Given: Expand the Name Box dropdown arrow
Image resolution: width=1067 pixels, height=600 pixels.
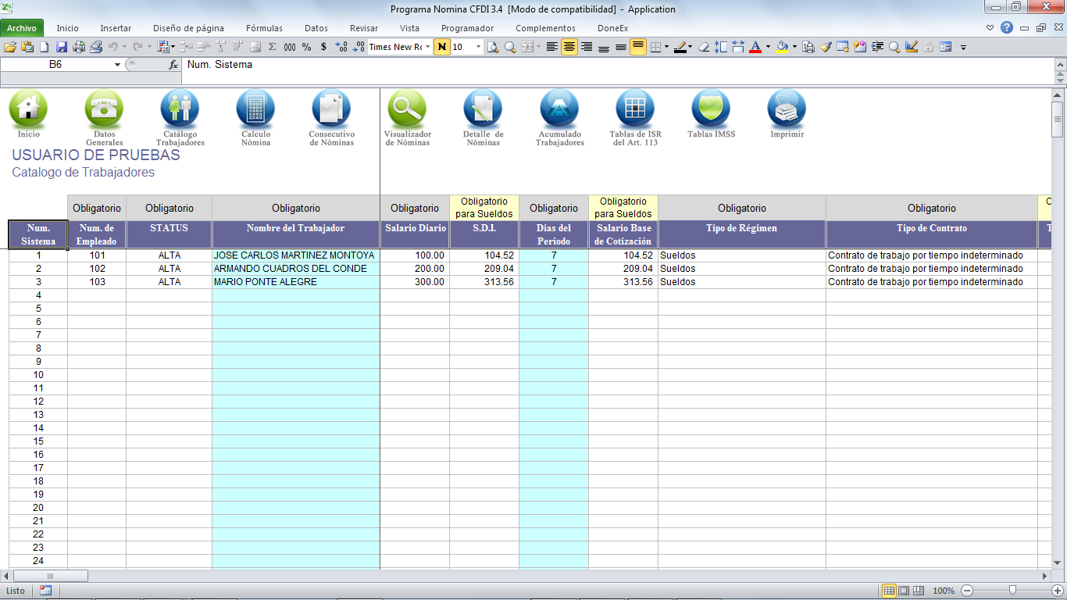Looking at the screenshot, I should (x=117, y=65).
